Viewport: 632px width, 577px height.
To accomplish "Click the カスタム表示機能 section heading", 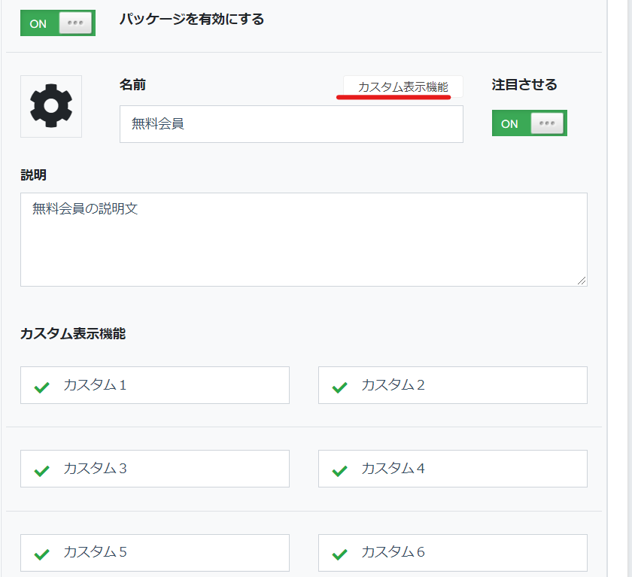I will tap(73, 333).
